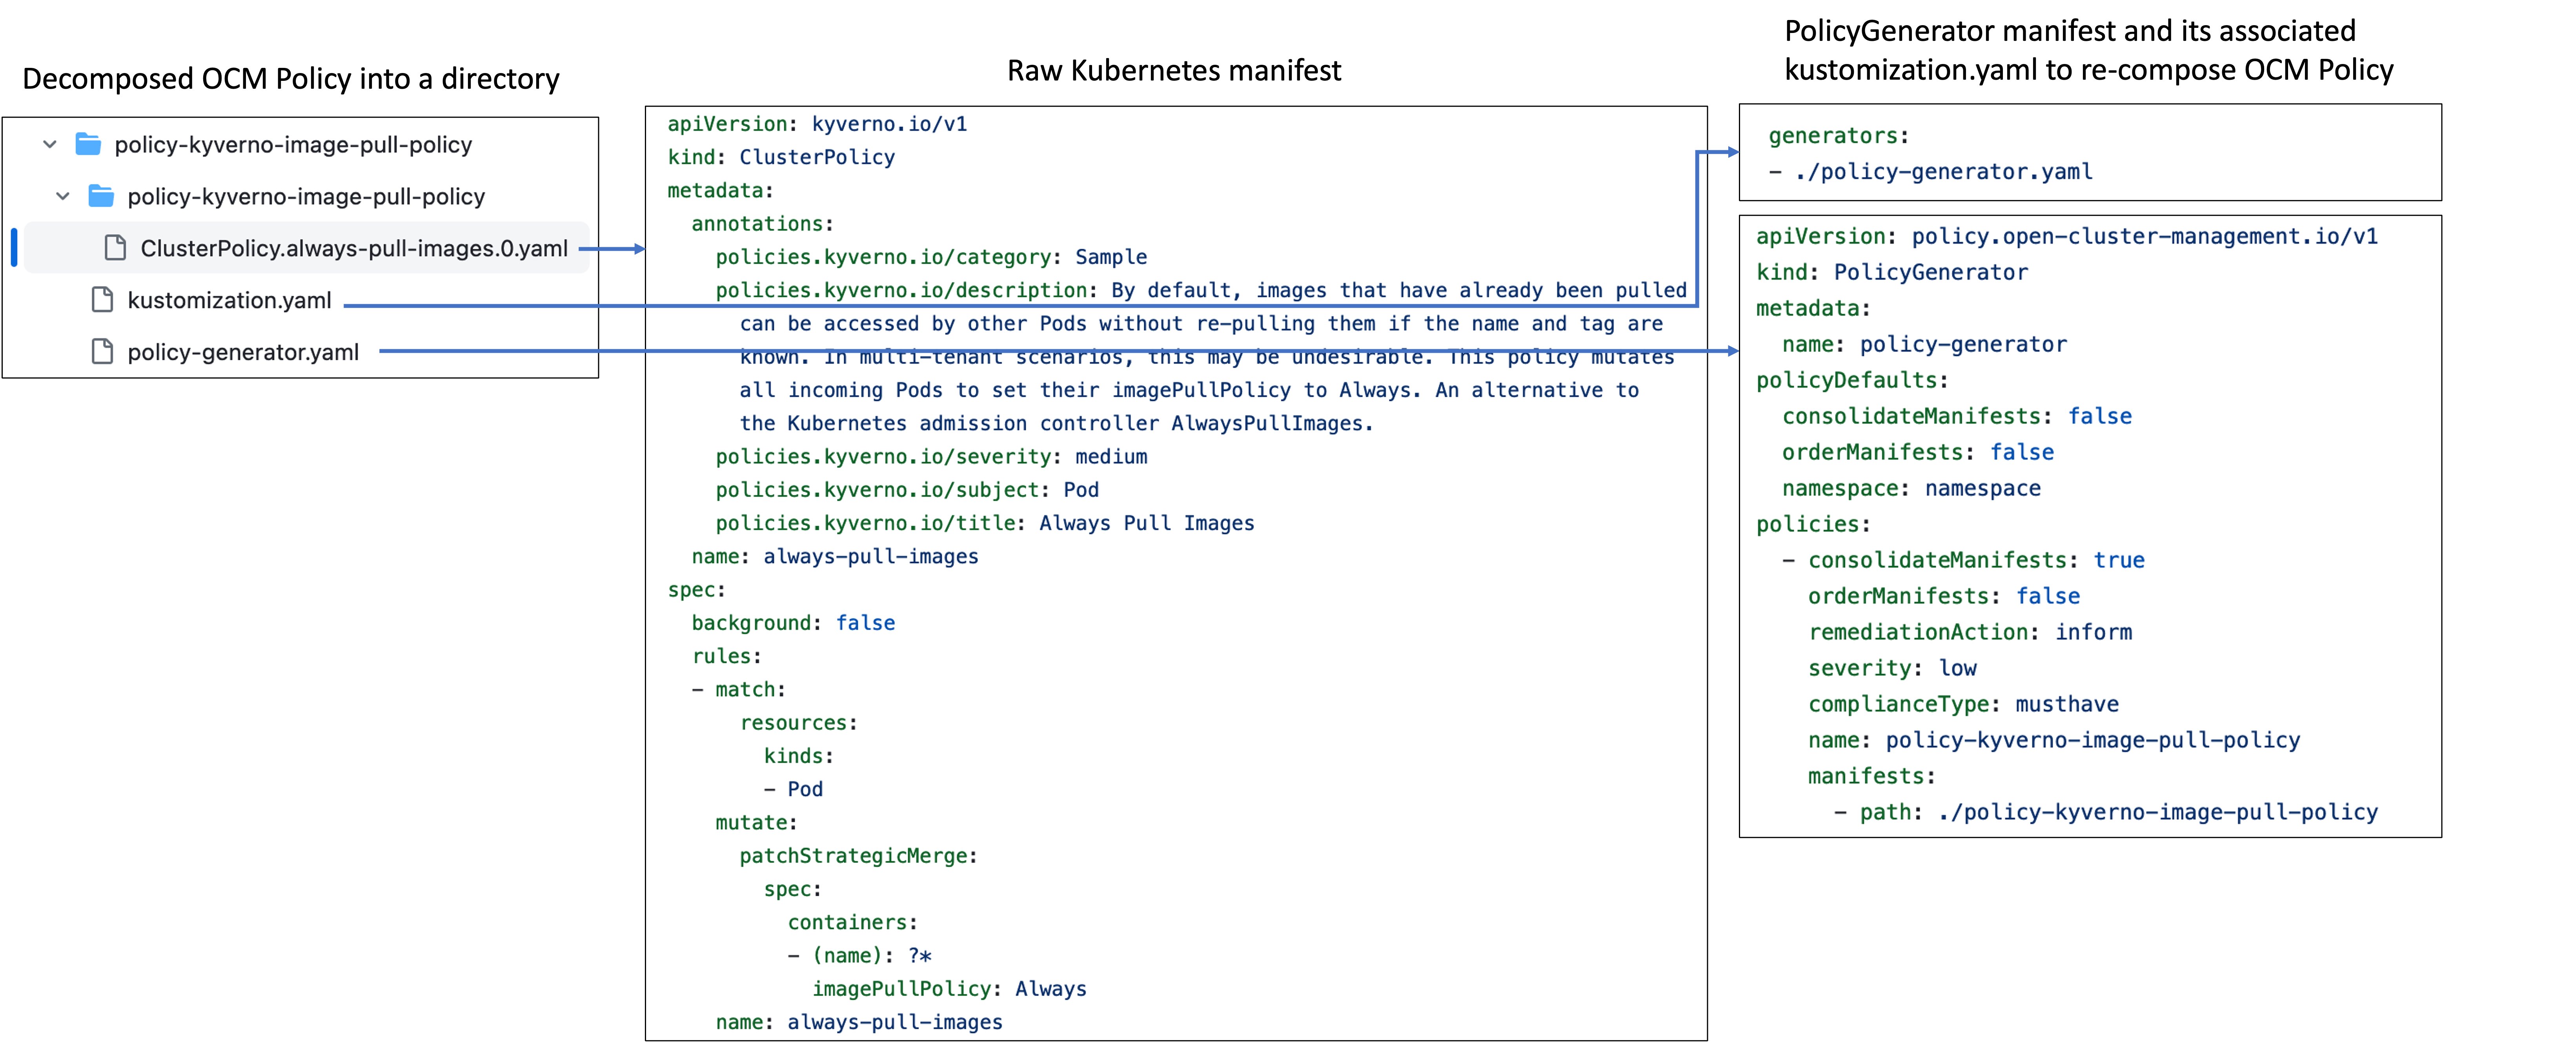
Task: Click the nested policy-kyverno-image-pull-policy folder icon
Action: [x=101, y=196]
